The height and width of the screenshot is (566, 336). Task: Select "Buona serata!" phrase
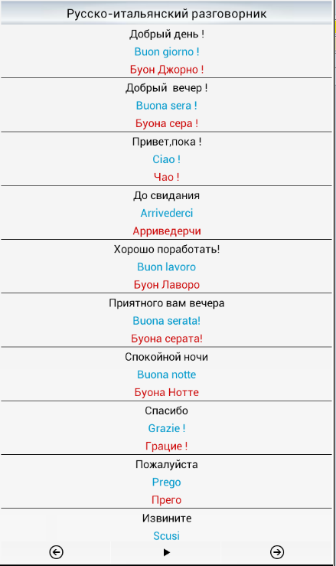(x=166, y=321)
